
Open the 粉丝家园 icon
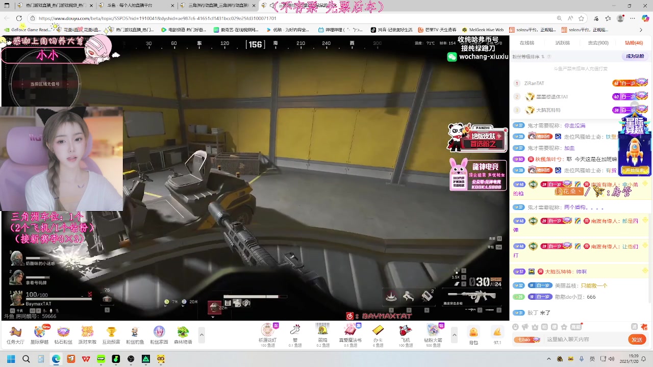159,335
